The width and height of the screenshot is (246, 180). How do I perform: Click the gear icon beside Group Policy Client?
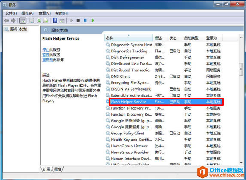point(108,133)
